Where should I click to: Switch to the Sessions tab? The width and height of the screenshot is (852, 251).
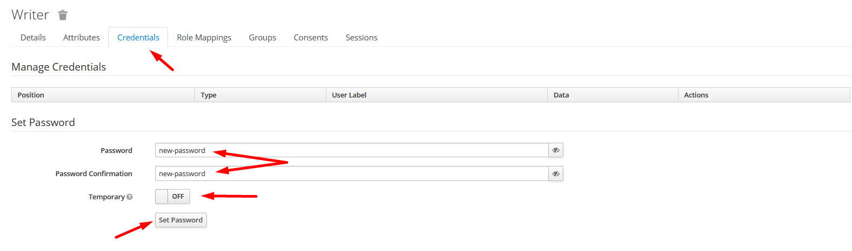[361, 38]
